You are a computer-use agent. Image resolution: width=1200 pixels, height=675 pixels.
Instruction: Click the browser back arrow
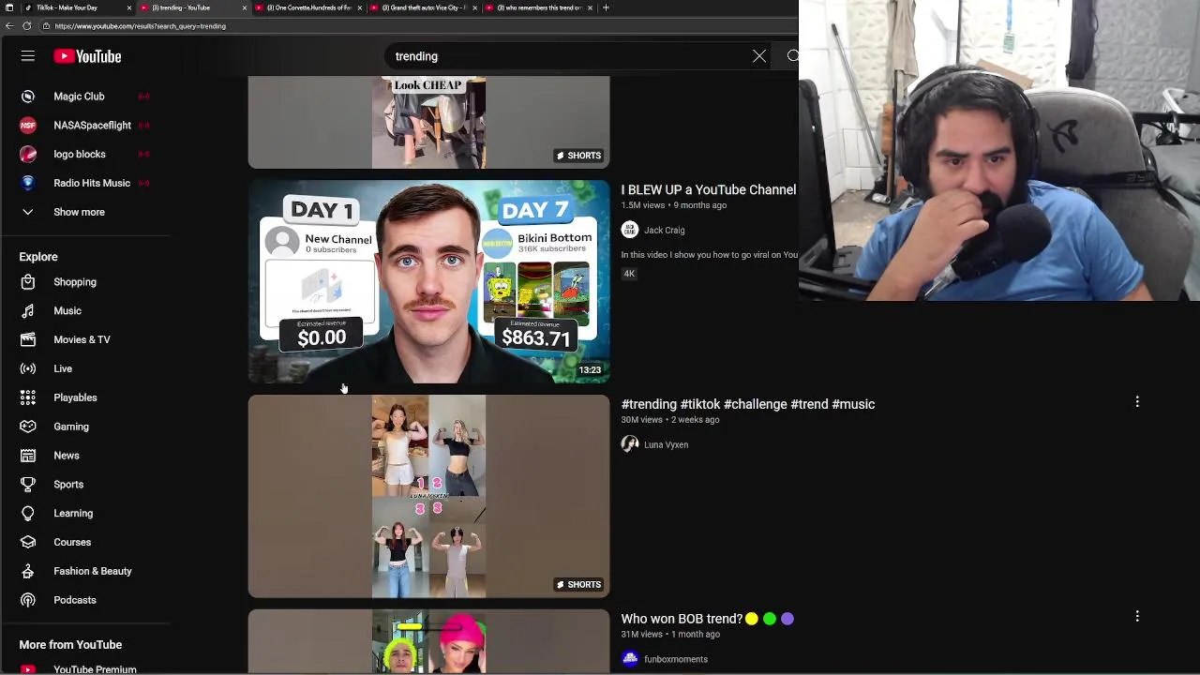tap(9, 26)
